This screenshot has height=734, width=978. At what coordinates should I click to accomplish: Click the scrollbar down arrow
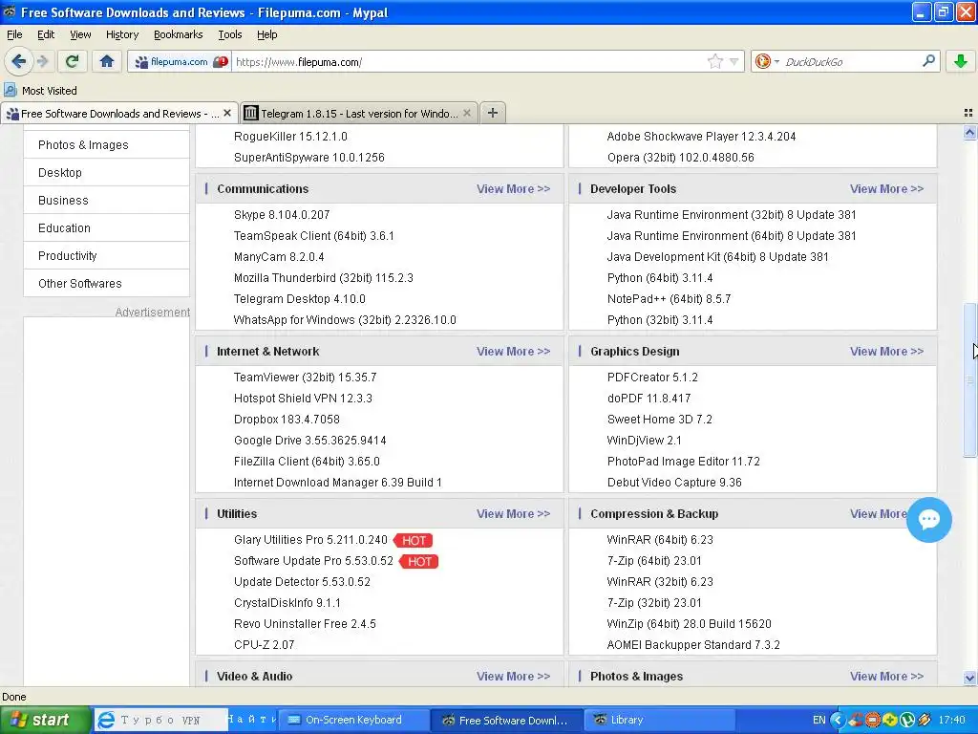969,678
